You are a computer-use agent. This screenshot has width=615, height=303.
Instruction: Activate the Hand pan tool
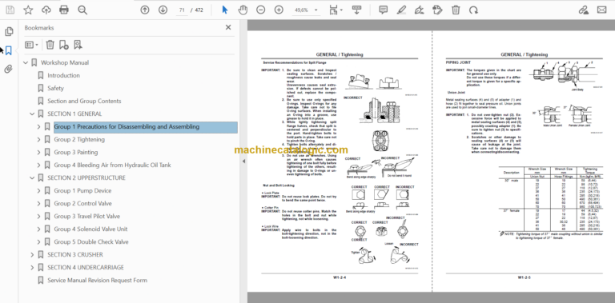(243, 10)
